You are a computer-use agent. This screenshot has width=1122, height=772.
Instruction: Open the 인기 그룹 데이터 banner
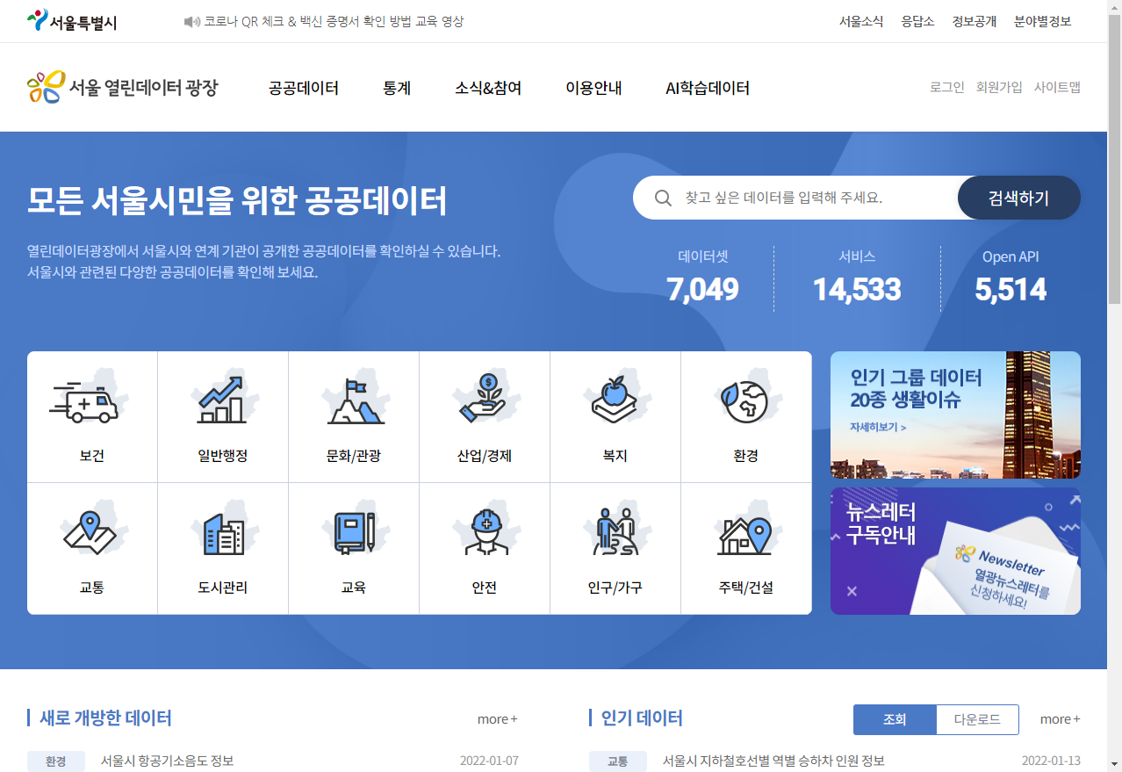click(955, 415)
